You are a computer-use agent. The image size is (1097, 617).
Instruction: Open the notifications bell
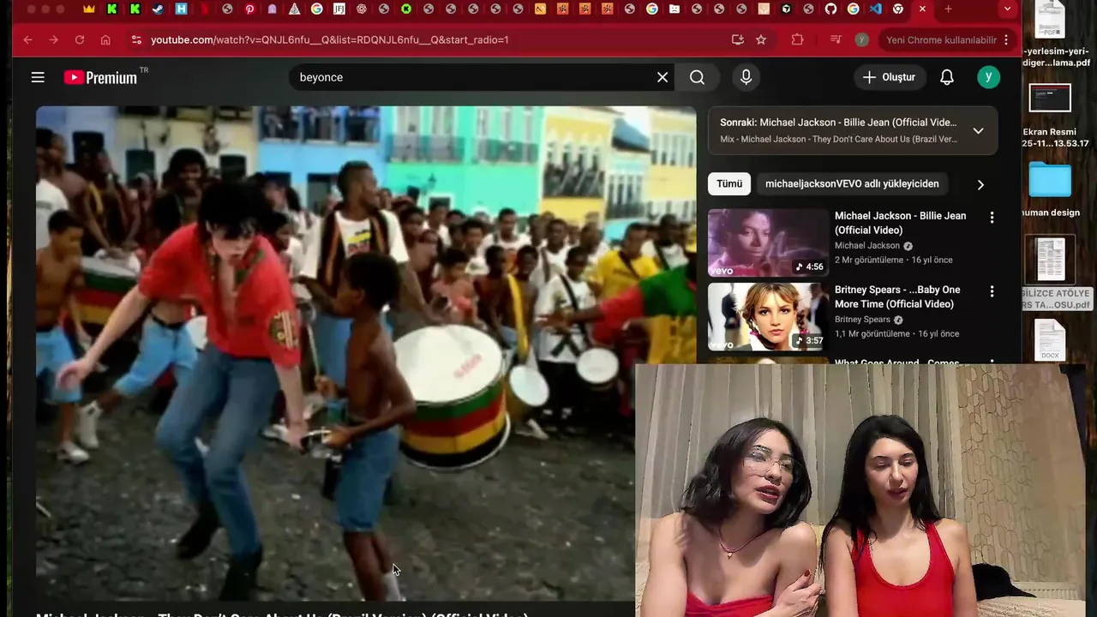(947, 77)
